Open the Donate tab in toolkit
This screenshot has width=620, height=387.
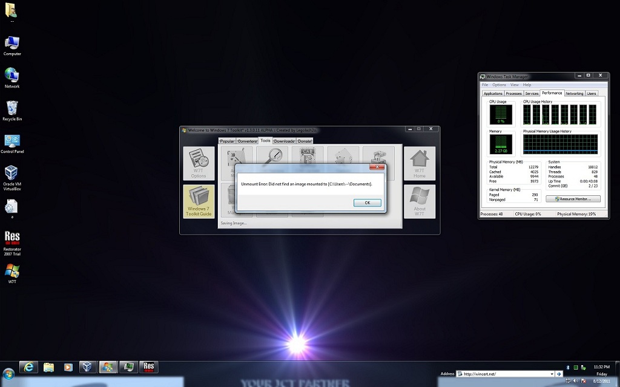[x=305, y=141]
